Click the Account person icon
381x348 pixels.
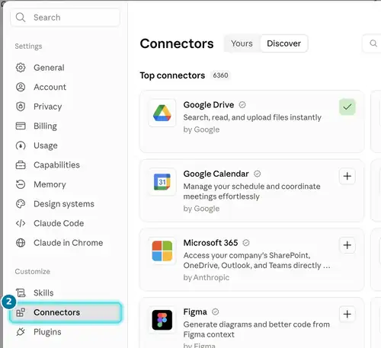click(21, 87)
